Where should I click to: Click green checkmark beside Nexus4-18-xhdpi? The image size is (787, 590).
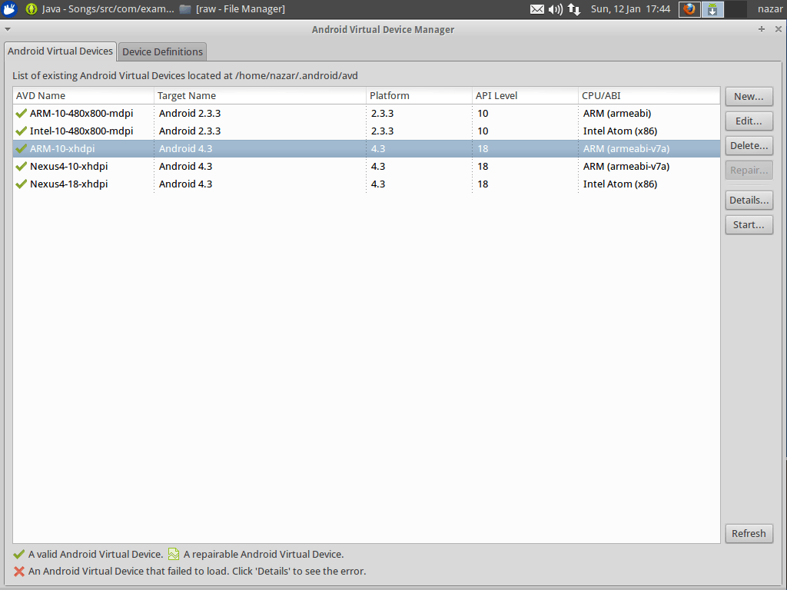click(21, 184)
